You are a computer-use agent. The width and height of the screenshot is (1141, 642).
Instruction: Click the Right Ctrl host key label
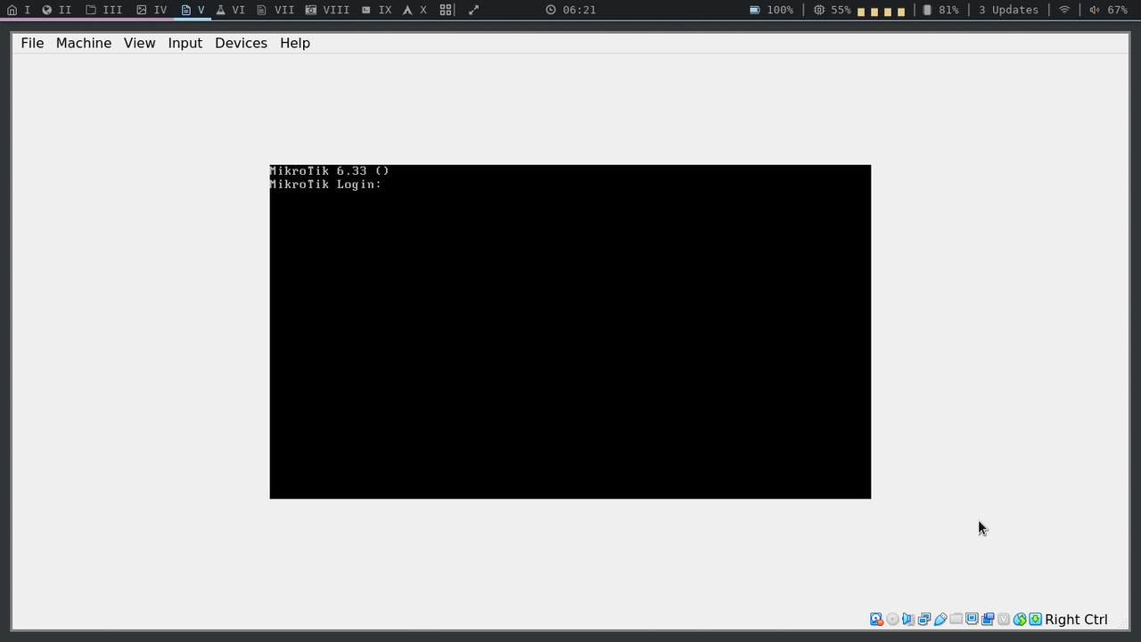tap(1076, 619)
